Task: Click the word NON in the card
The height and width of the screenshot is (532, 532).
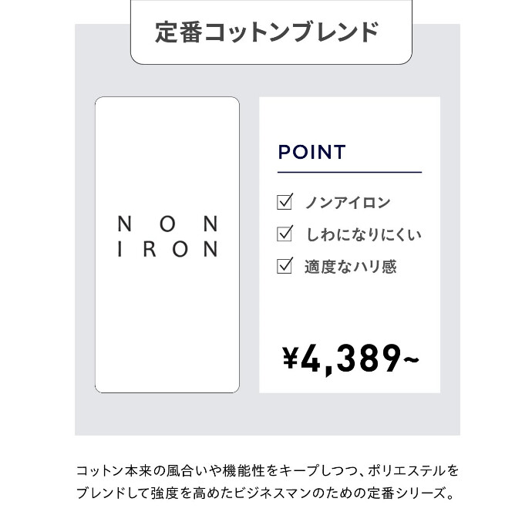Action: point(167,223)
